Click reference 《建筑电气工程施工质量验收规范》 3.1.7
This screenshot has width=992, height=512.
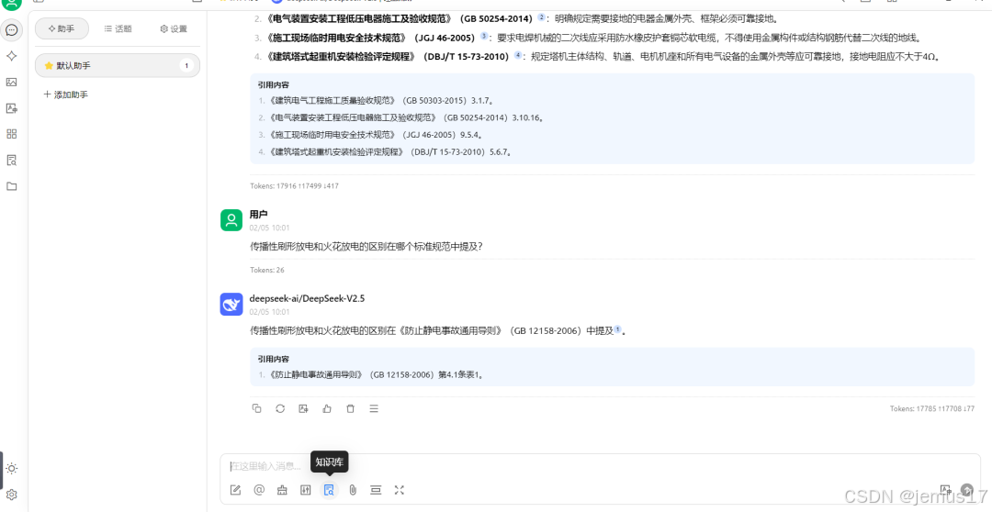pyautogui.click(x=380, y=101)
